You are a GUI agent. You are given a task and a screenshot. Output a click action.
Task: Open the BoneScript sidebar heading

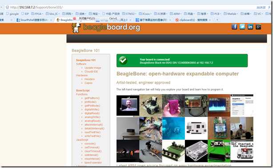pos(83,91)
